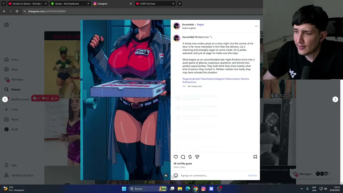Open Google Chrome on the taskbar
This screenshot has height=193, width=343.
pyautogui.click(x=196, y=189)
